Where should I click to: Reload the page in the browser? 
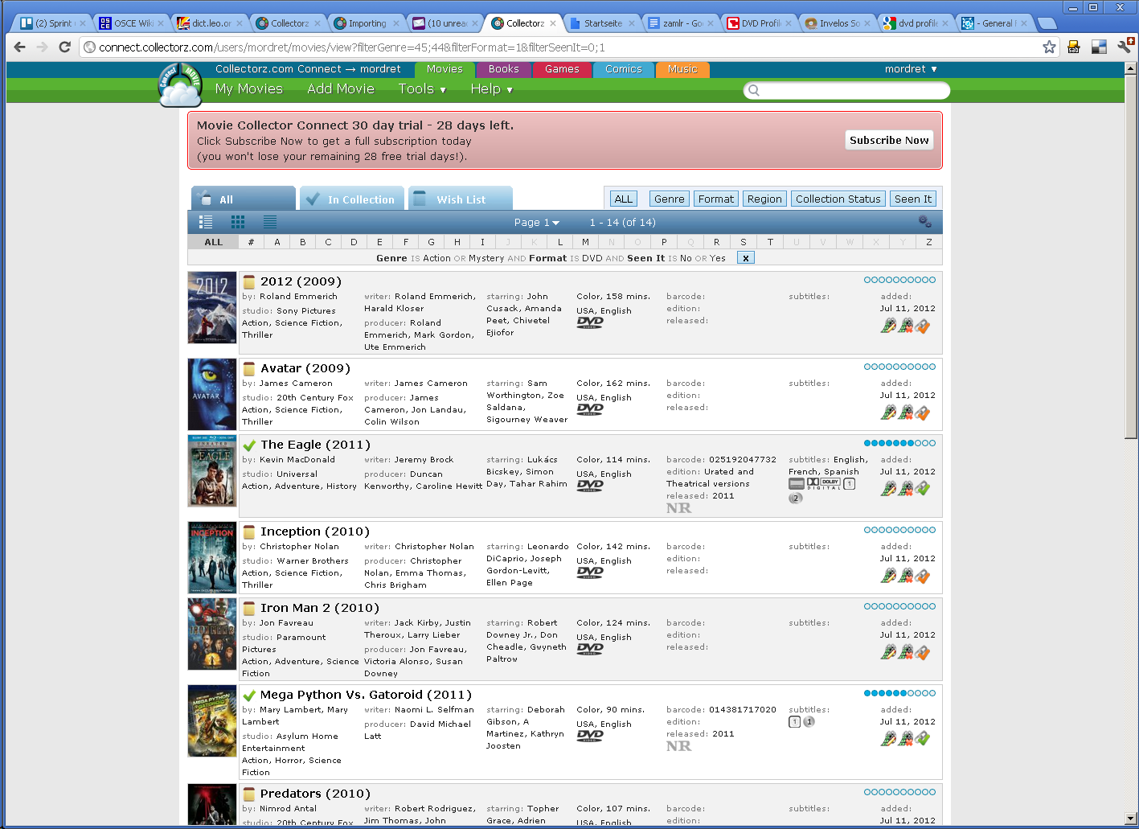click(65, 47)
